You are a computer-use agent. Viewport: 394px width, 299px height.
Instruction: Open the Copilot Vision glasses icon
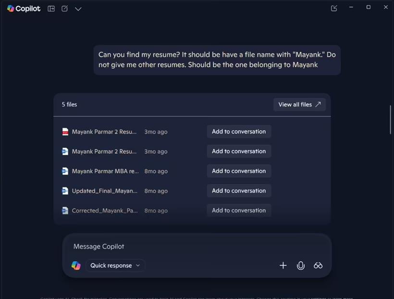(x=318, y=265)
